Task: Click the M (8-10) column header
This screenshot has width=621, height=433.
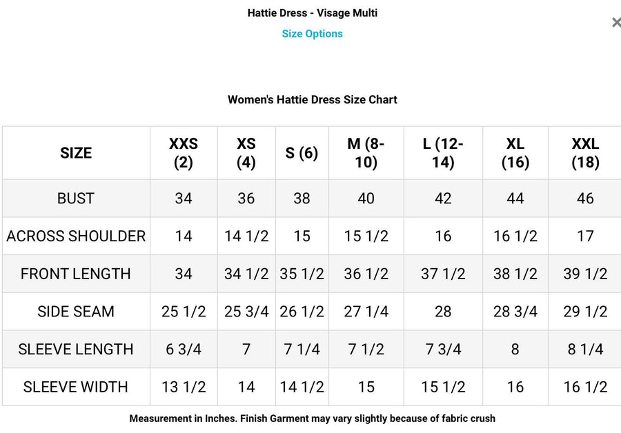Action: [366, 153]
